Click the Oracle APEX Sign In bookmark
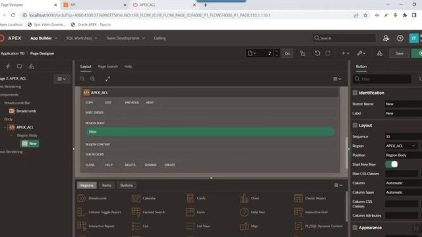422x237 pixels. (91, 24)
